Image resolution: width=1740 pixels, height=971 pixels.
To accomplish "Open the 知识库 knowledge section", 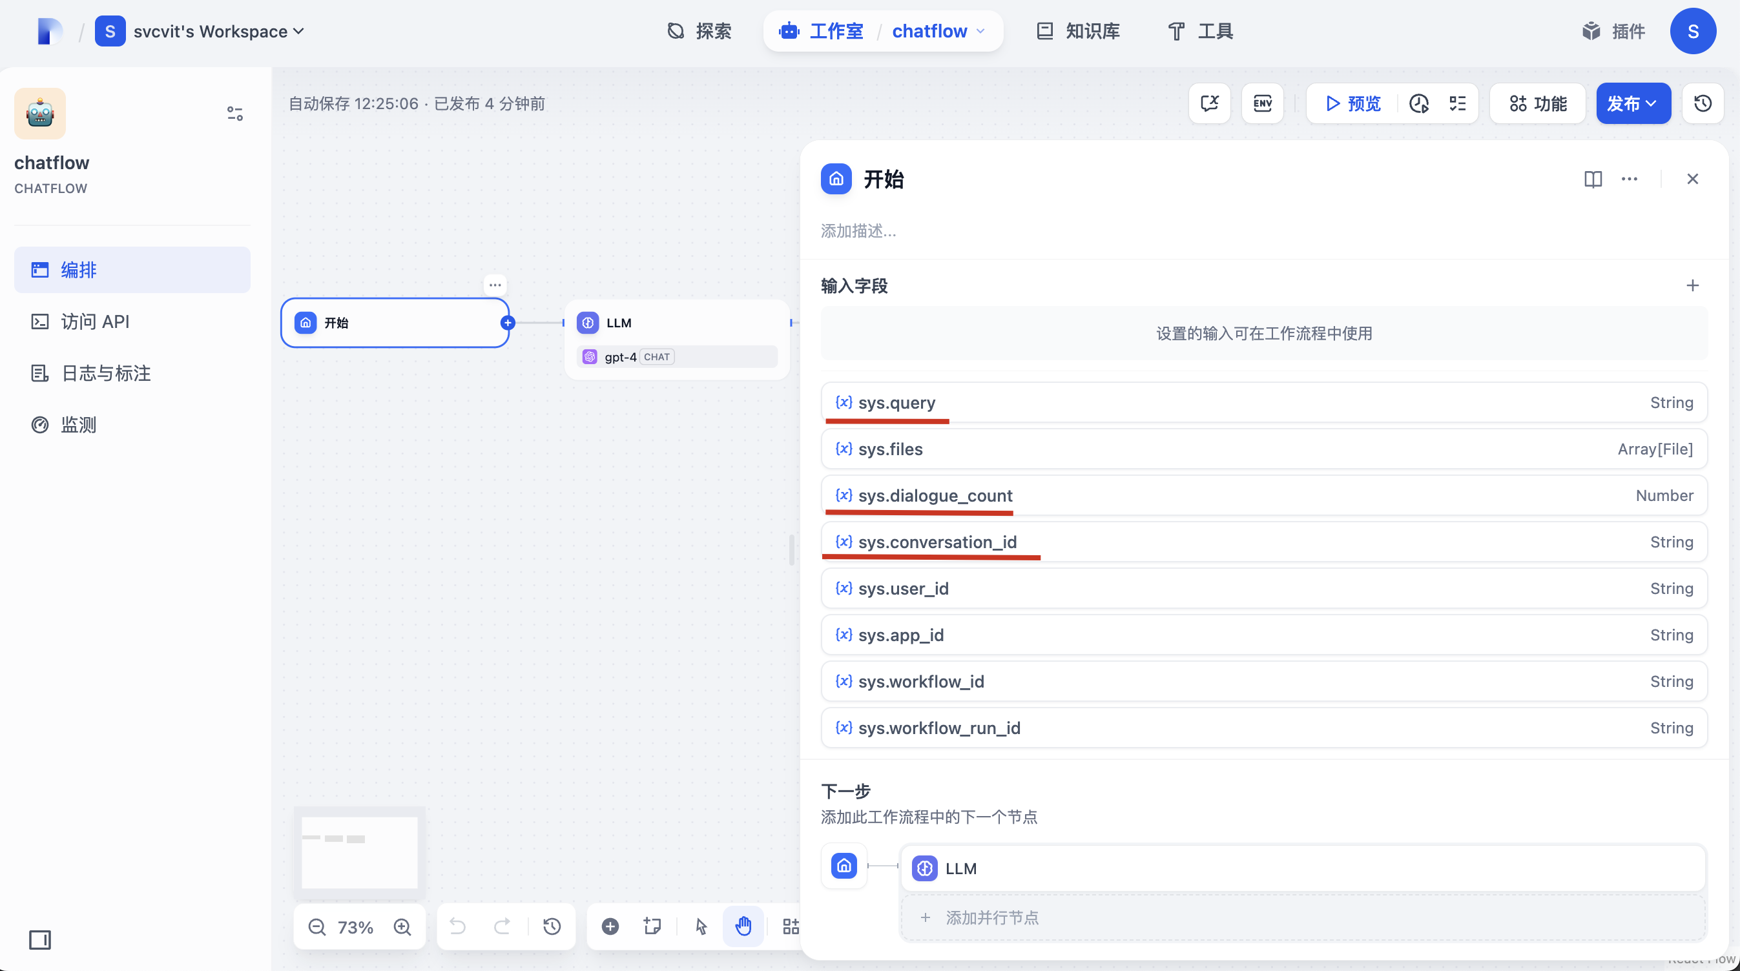I will click(x=1077, y=31).
